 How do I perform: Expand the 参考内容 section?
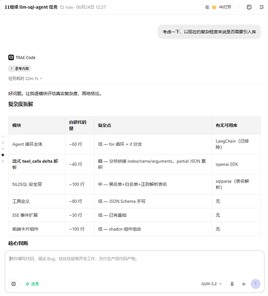pyautogui.click(x=20, y=69)
